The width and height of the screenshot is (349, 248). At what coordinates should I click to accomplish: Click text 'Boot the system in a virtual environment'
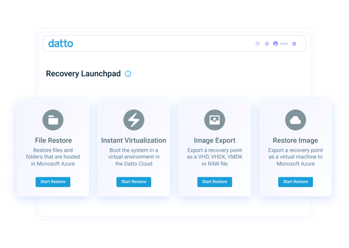click(134, 154)
